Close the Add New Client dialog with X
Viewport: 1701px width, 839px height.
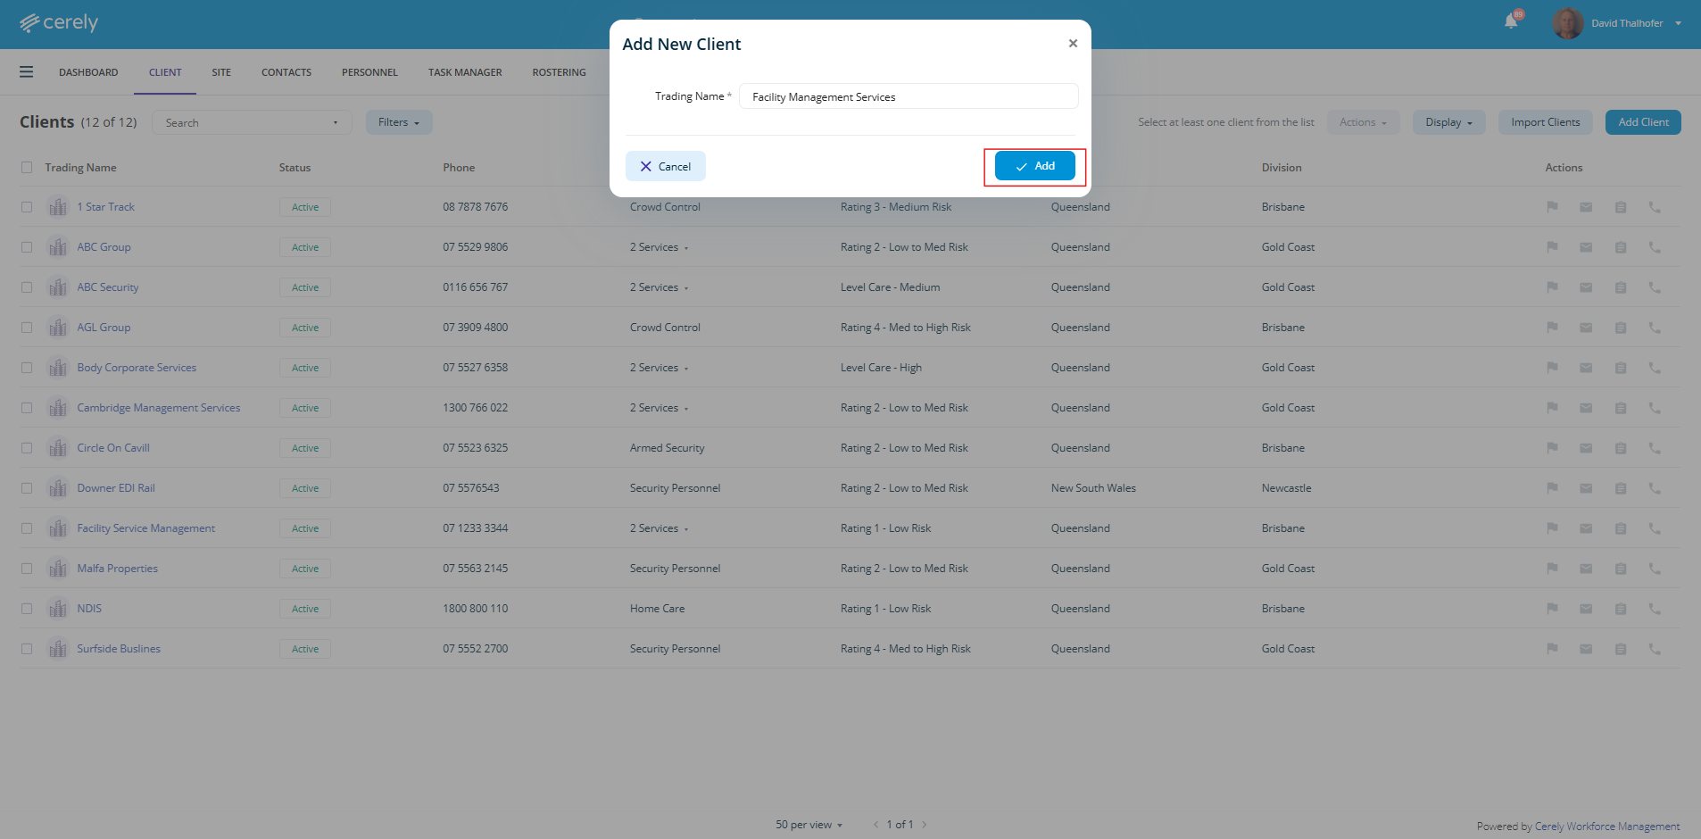click(x=1073, y=43)
